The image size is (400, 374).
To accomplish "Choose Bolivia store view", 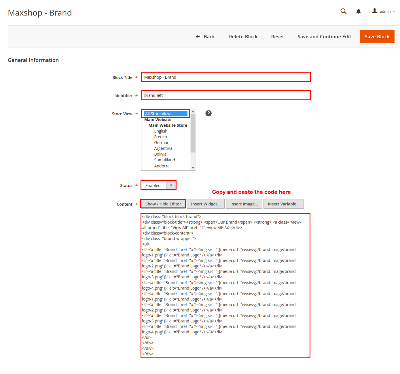I will tap(160, 154).
